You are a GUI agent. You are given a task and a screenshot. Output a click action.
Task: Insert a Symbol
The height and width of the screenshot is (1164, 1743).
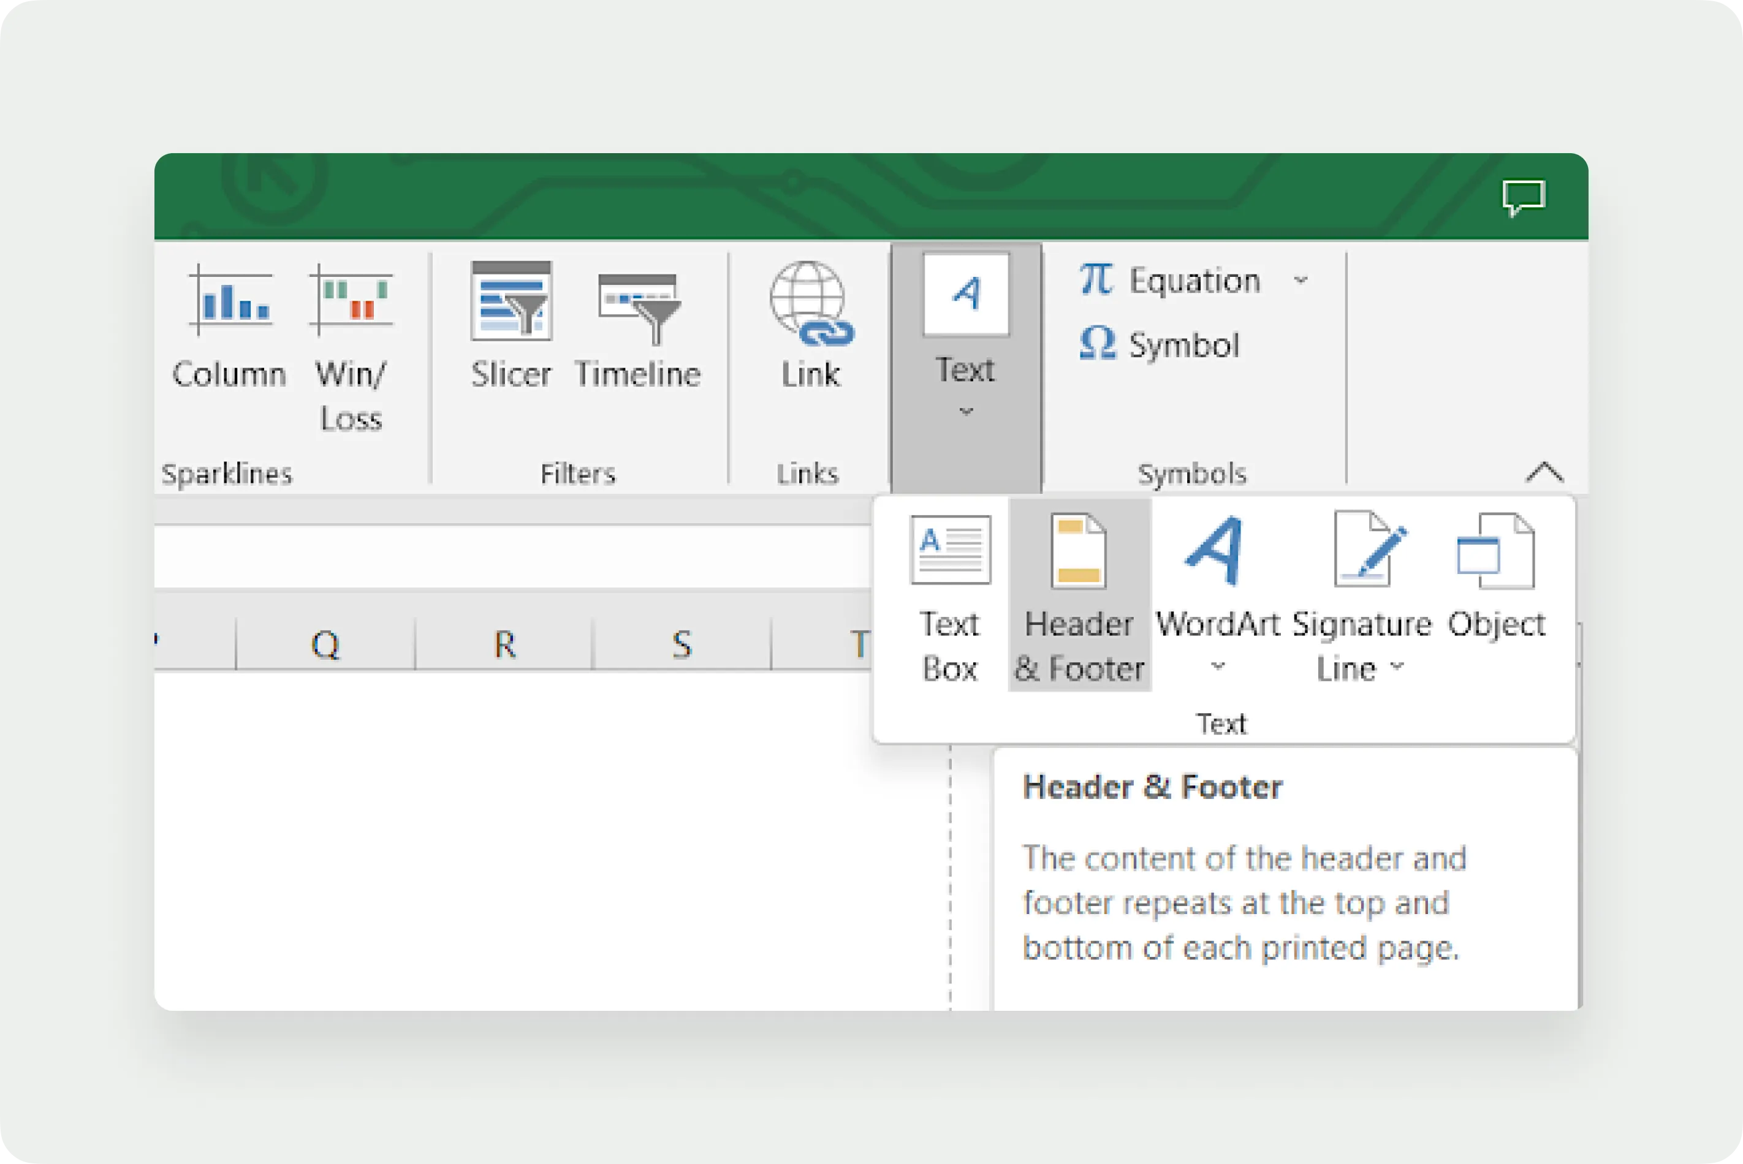point(1160,344)
